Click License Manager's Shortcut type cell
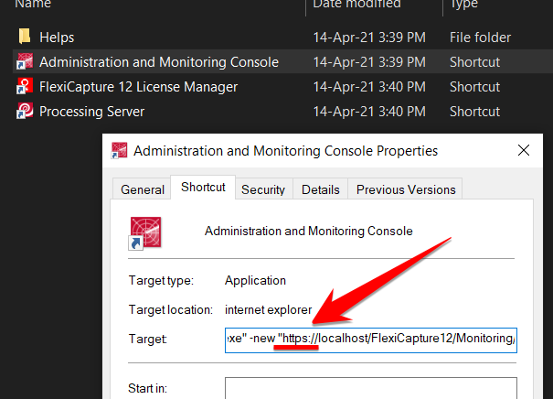This screenshot has height=399, width=553. [474, 87]
